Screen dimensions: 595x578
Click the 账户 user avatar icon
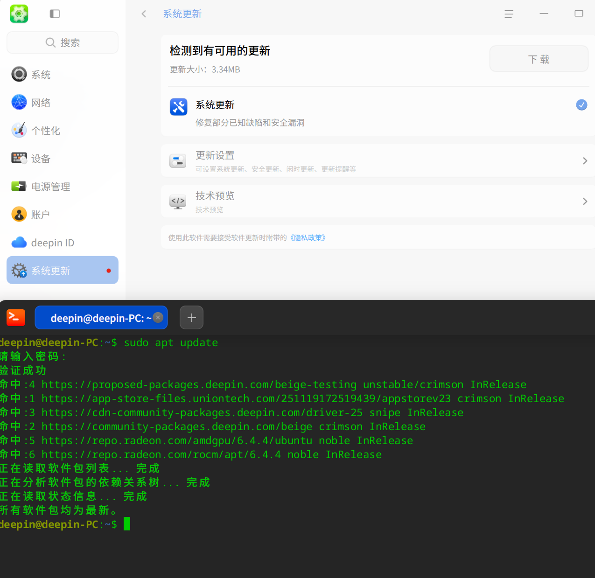(x=19, y=214)
